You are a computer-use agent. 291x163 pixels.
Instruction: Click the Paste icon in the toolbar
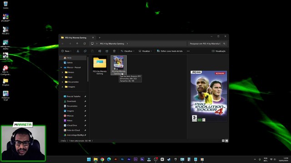(92, 51)
